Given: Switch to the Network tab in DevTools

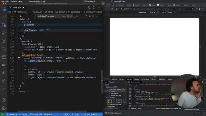Looking at the screenshot, I should [x=136, y=79].
